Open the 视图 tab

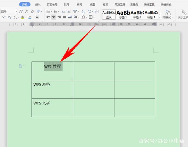[x=93, y=4]
